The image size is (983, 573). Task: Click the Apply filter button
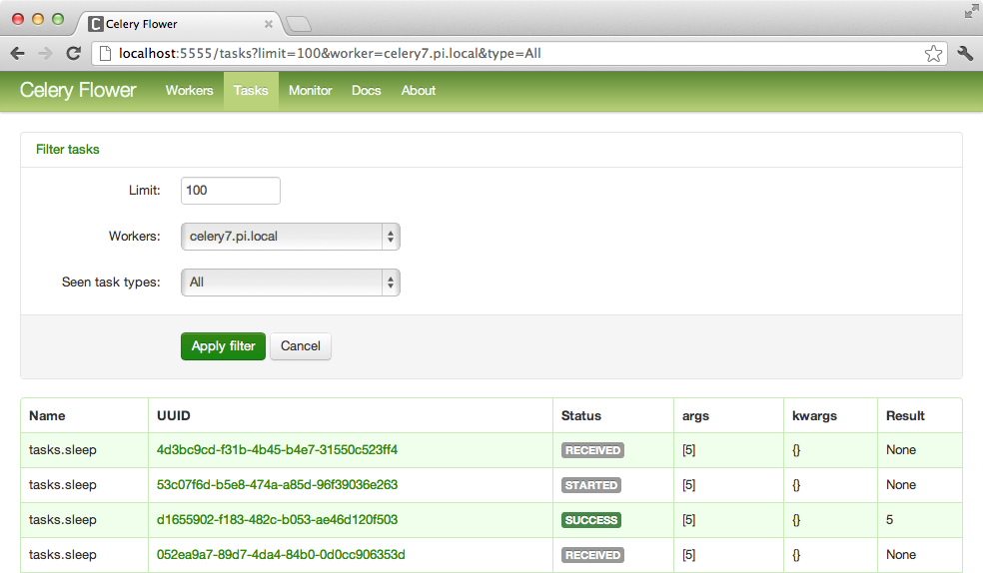click(x=223, y=346)
